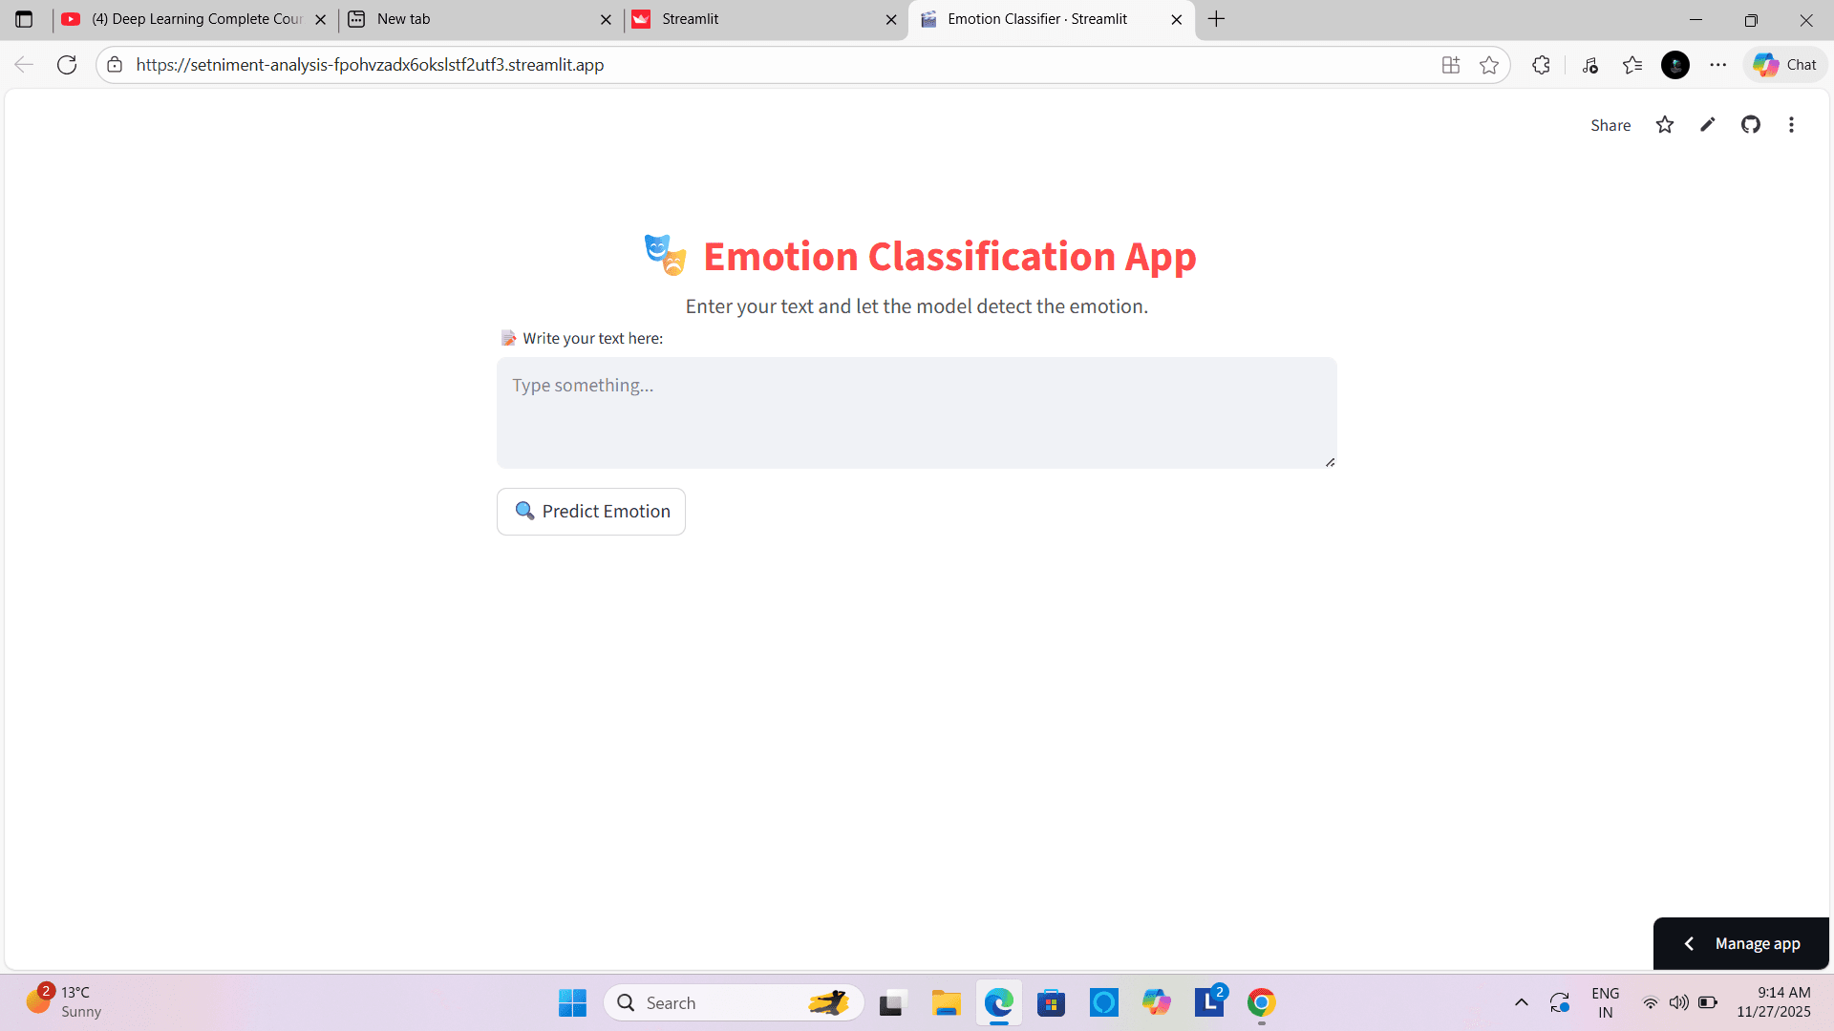The width and height of the screenshot is (1834, 1031).
Task: Open the weather widget showing 13°C Sunny
Action: pyautogui.click(x=65, y=1002)
